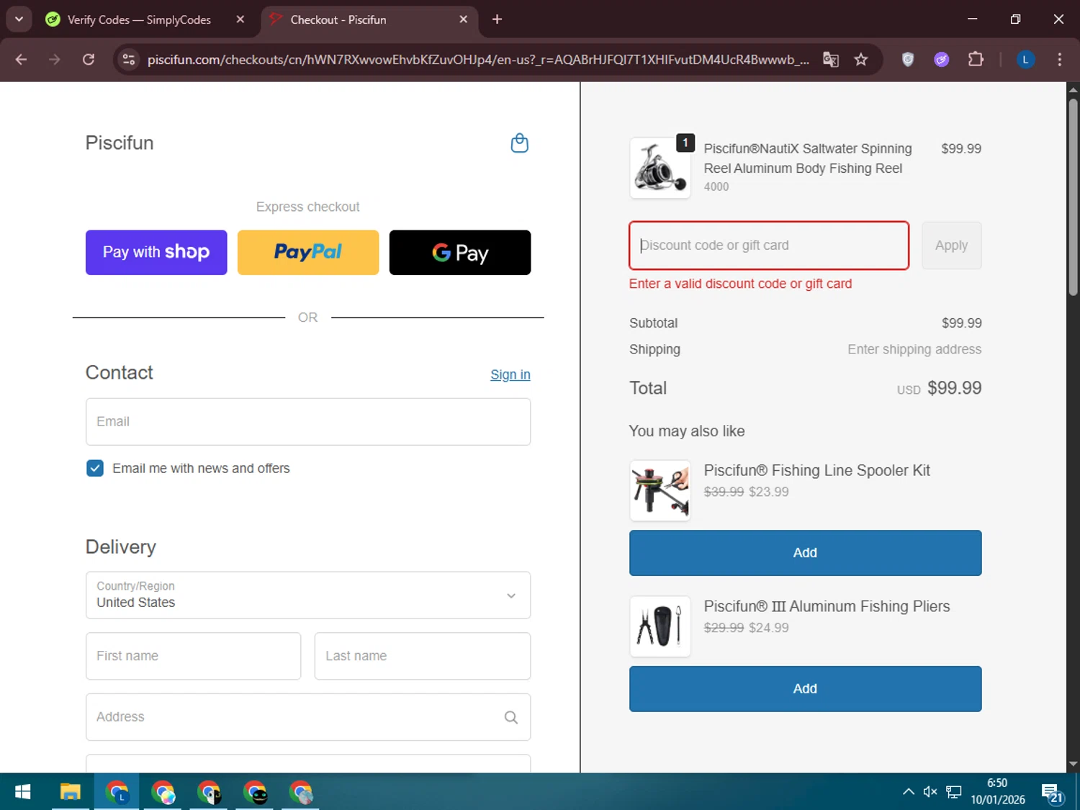Open the network tray icon

click(x=953, y=792)
